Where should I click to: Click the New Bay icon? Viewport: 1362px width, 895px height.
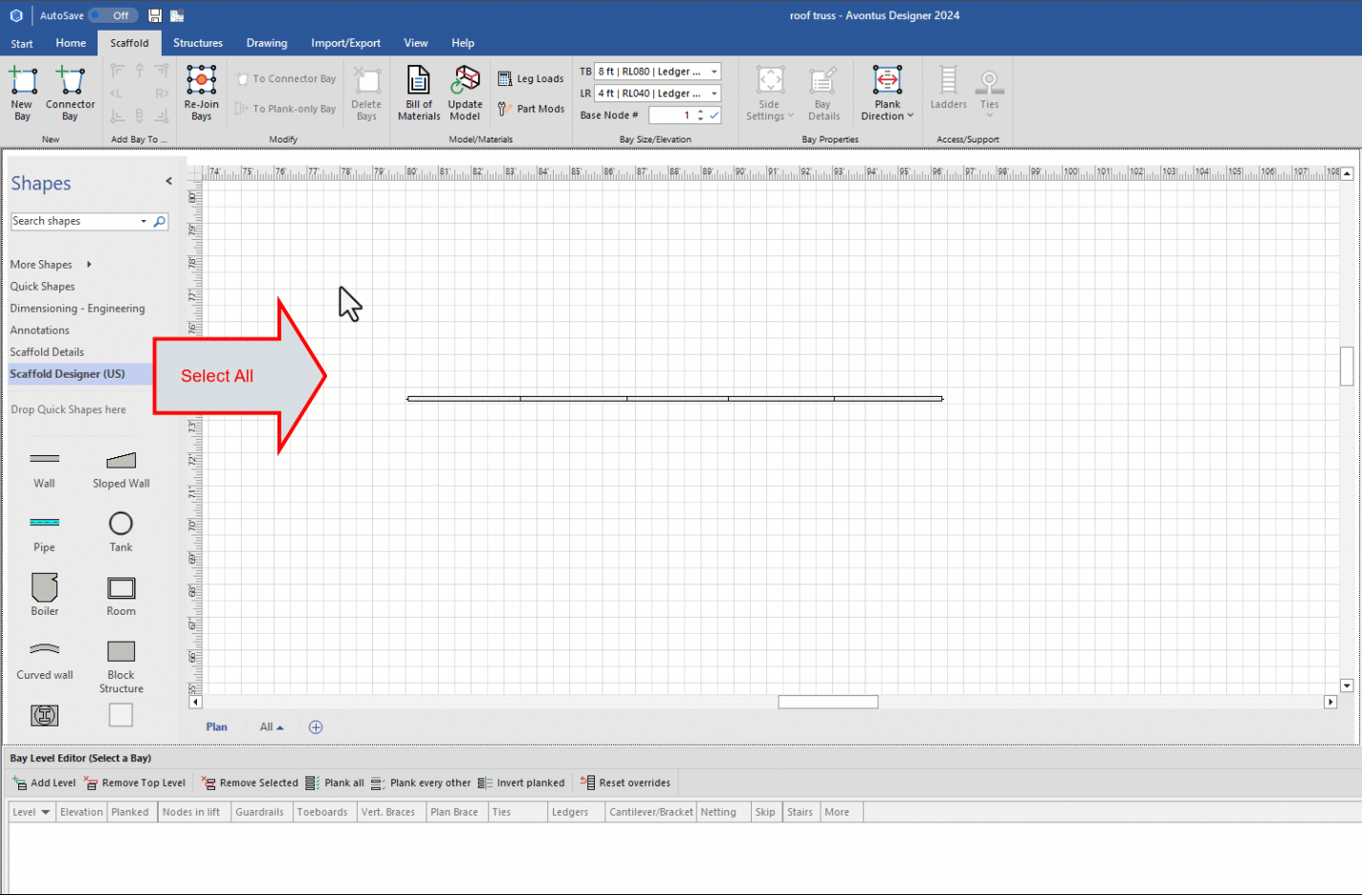click(x=22, y=80)
